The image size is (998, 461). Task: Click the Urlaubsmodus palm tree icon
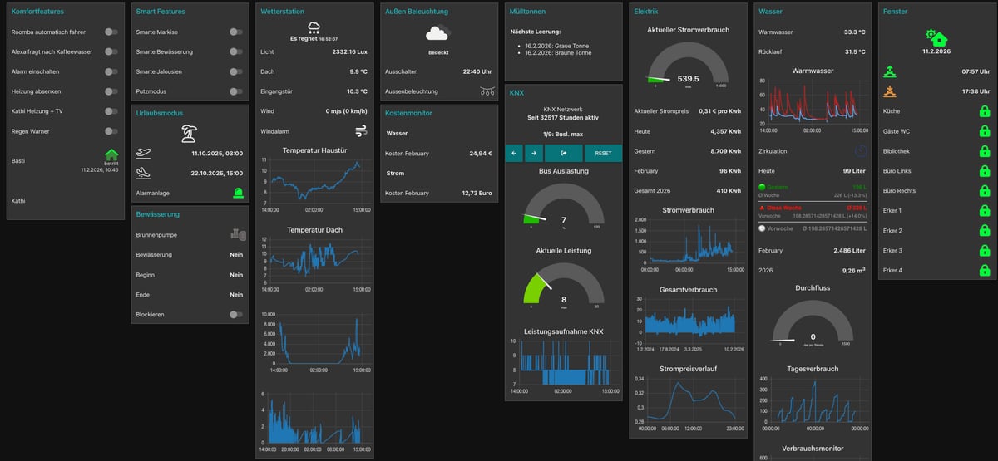tap(190, 134)
